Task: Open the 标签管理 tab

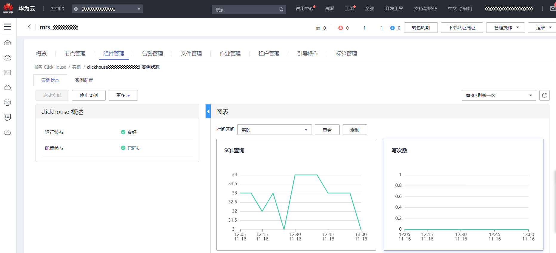Action: pyautogui.click(x=346, y=54)
